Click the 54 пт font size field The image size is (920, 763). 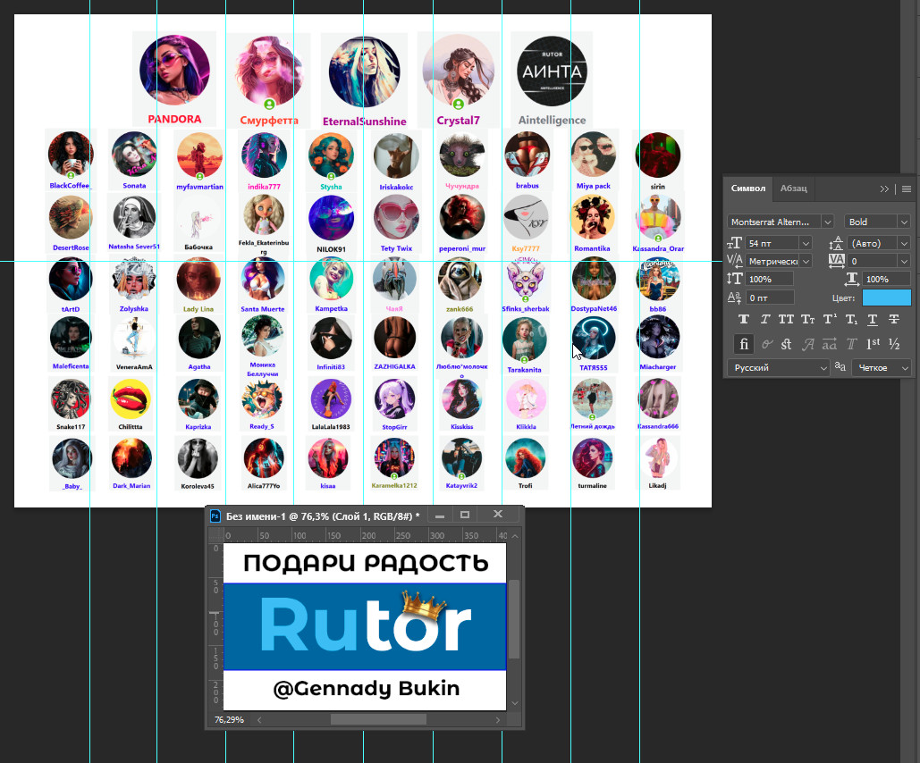(772, 243)
